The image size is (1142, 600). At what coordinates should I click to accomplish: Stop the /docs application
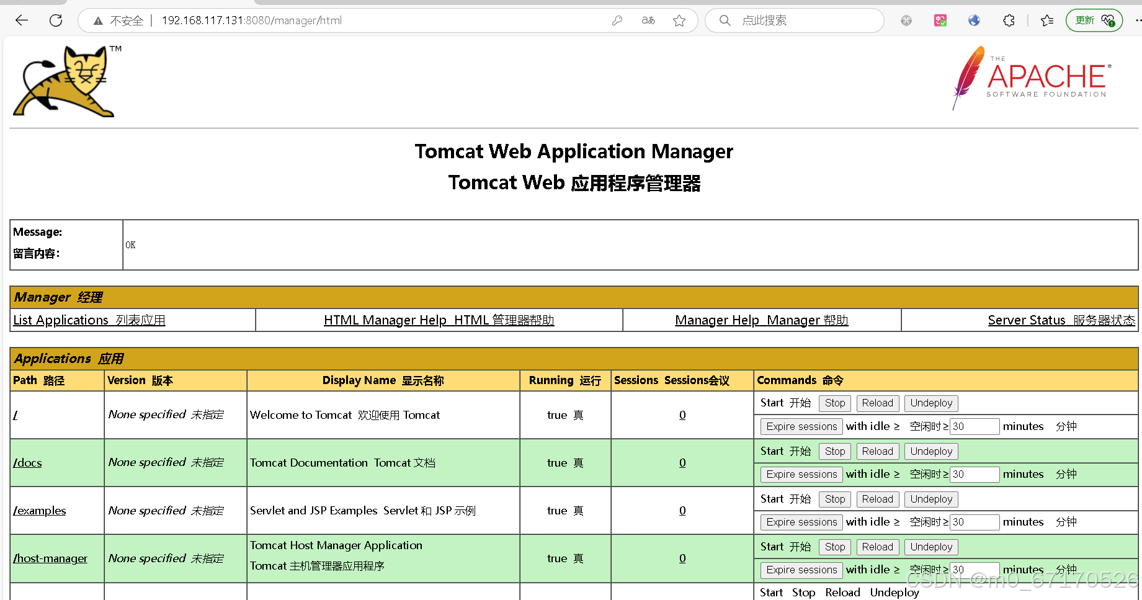click(835, 452)
